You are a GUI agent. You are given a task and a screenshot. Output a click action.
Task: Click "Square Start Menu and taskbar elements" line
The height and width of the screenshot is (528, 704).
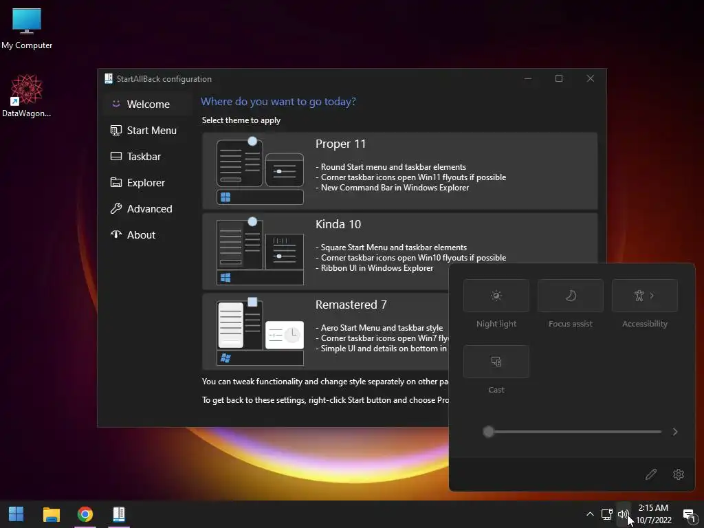[x=391, y=247]
